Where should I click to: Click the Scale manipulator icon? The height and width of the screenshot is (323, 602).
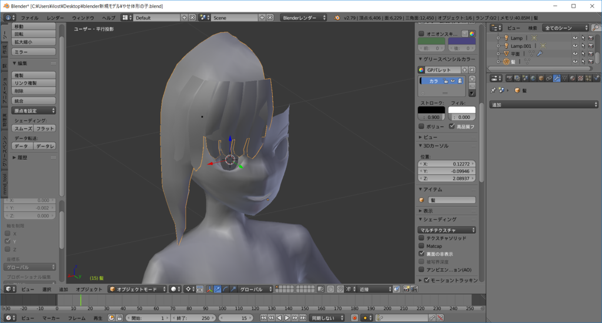pos(233,290)
